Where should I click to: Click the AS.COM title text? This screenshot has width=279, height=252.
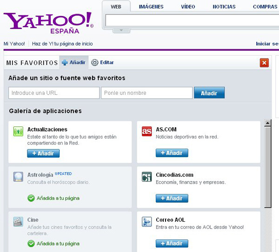pos(166,129)
